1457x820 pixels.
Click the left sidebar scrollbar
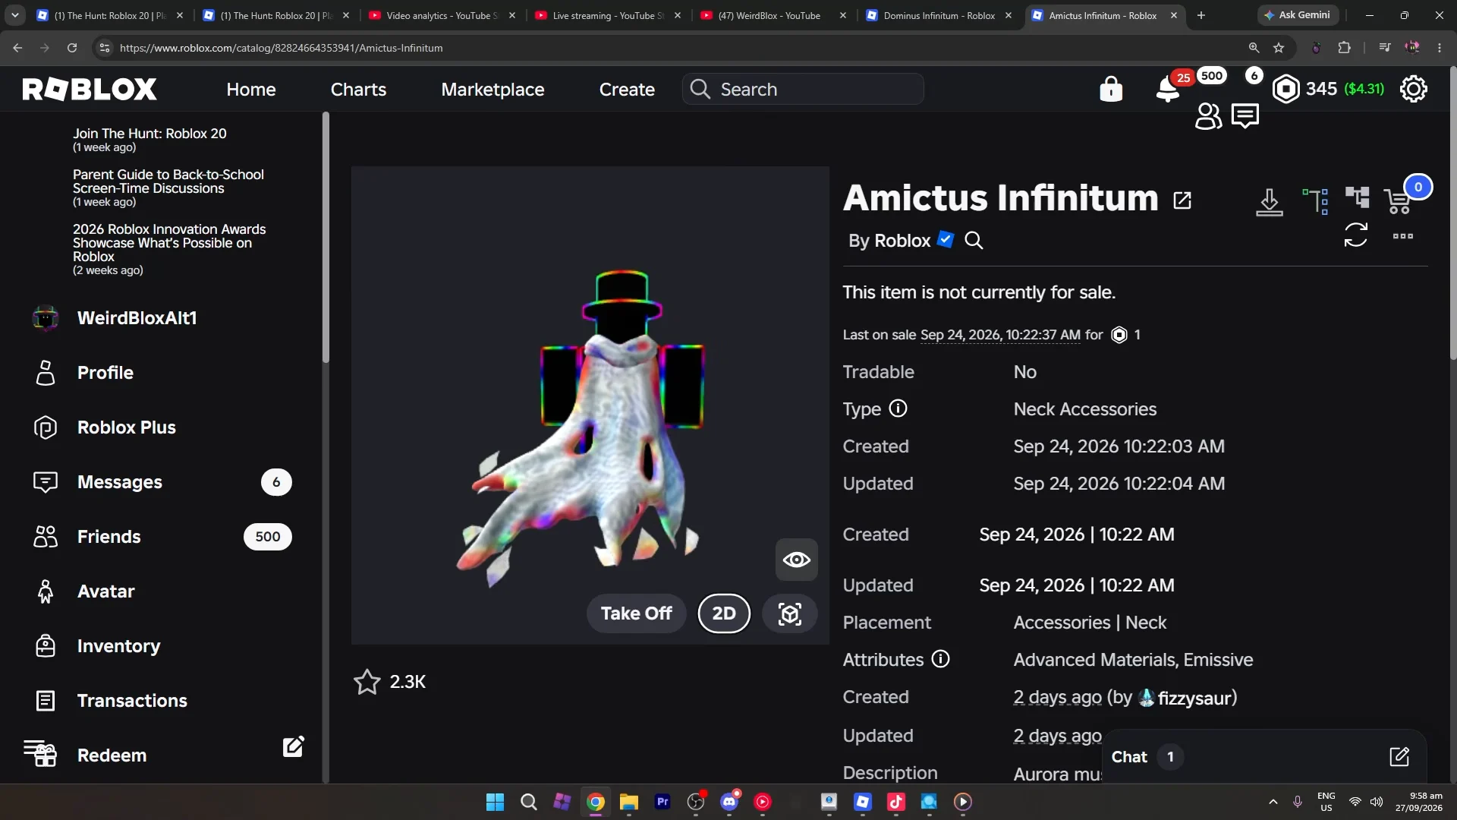[326, 238]
